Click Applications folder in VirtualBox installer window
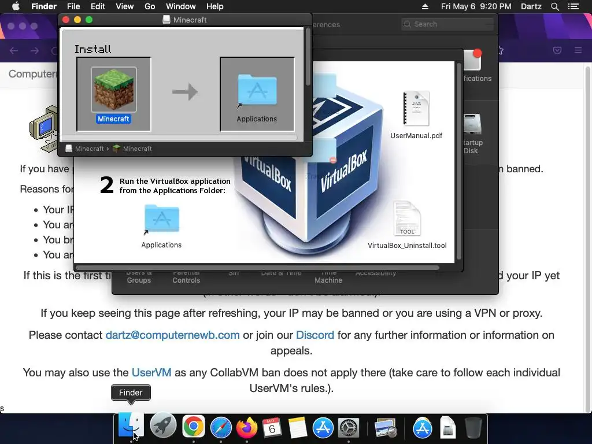592x444 pixels. click(162, 219)
